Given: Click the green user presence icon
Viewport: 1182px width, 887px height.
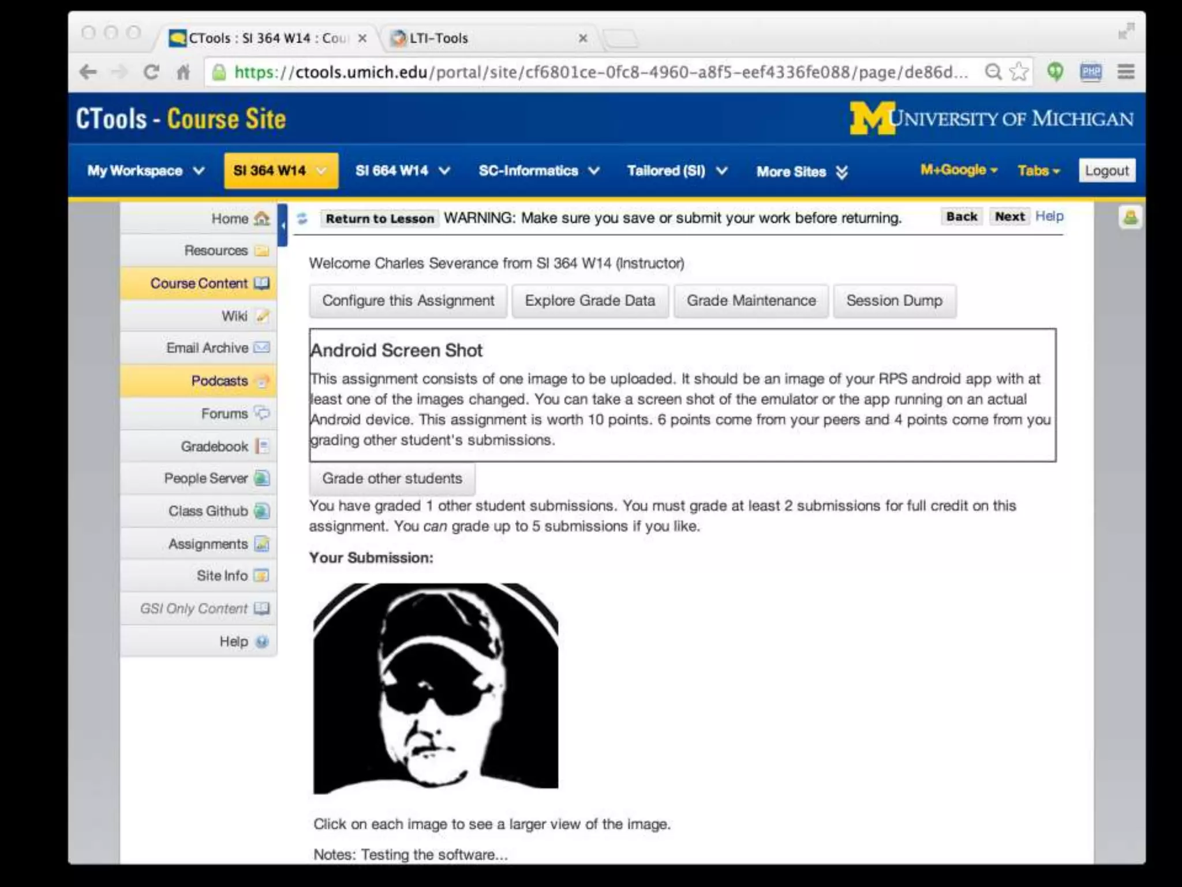Looking at the screenshot, I should (1130, 218).
